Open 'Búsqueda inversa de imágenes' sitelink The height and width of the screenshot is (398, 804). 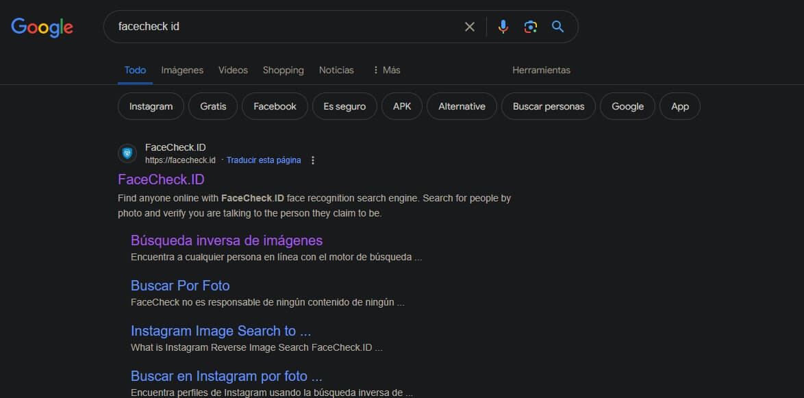[x=227, y=240]
